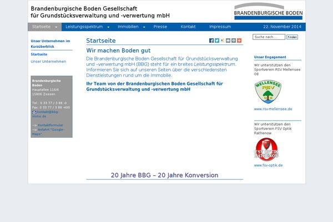The image size is (333, 222).
Task: Click the kontakt@bbg-immo.de email link
Action: (46, 114)
